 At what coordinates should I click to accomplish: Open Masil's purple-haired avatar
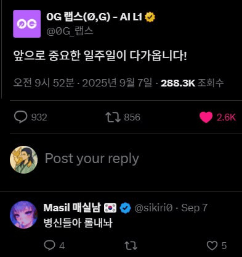coord(23,214)
